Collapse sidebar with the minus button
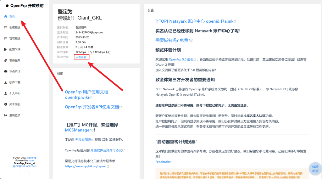 point(25,174)
